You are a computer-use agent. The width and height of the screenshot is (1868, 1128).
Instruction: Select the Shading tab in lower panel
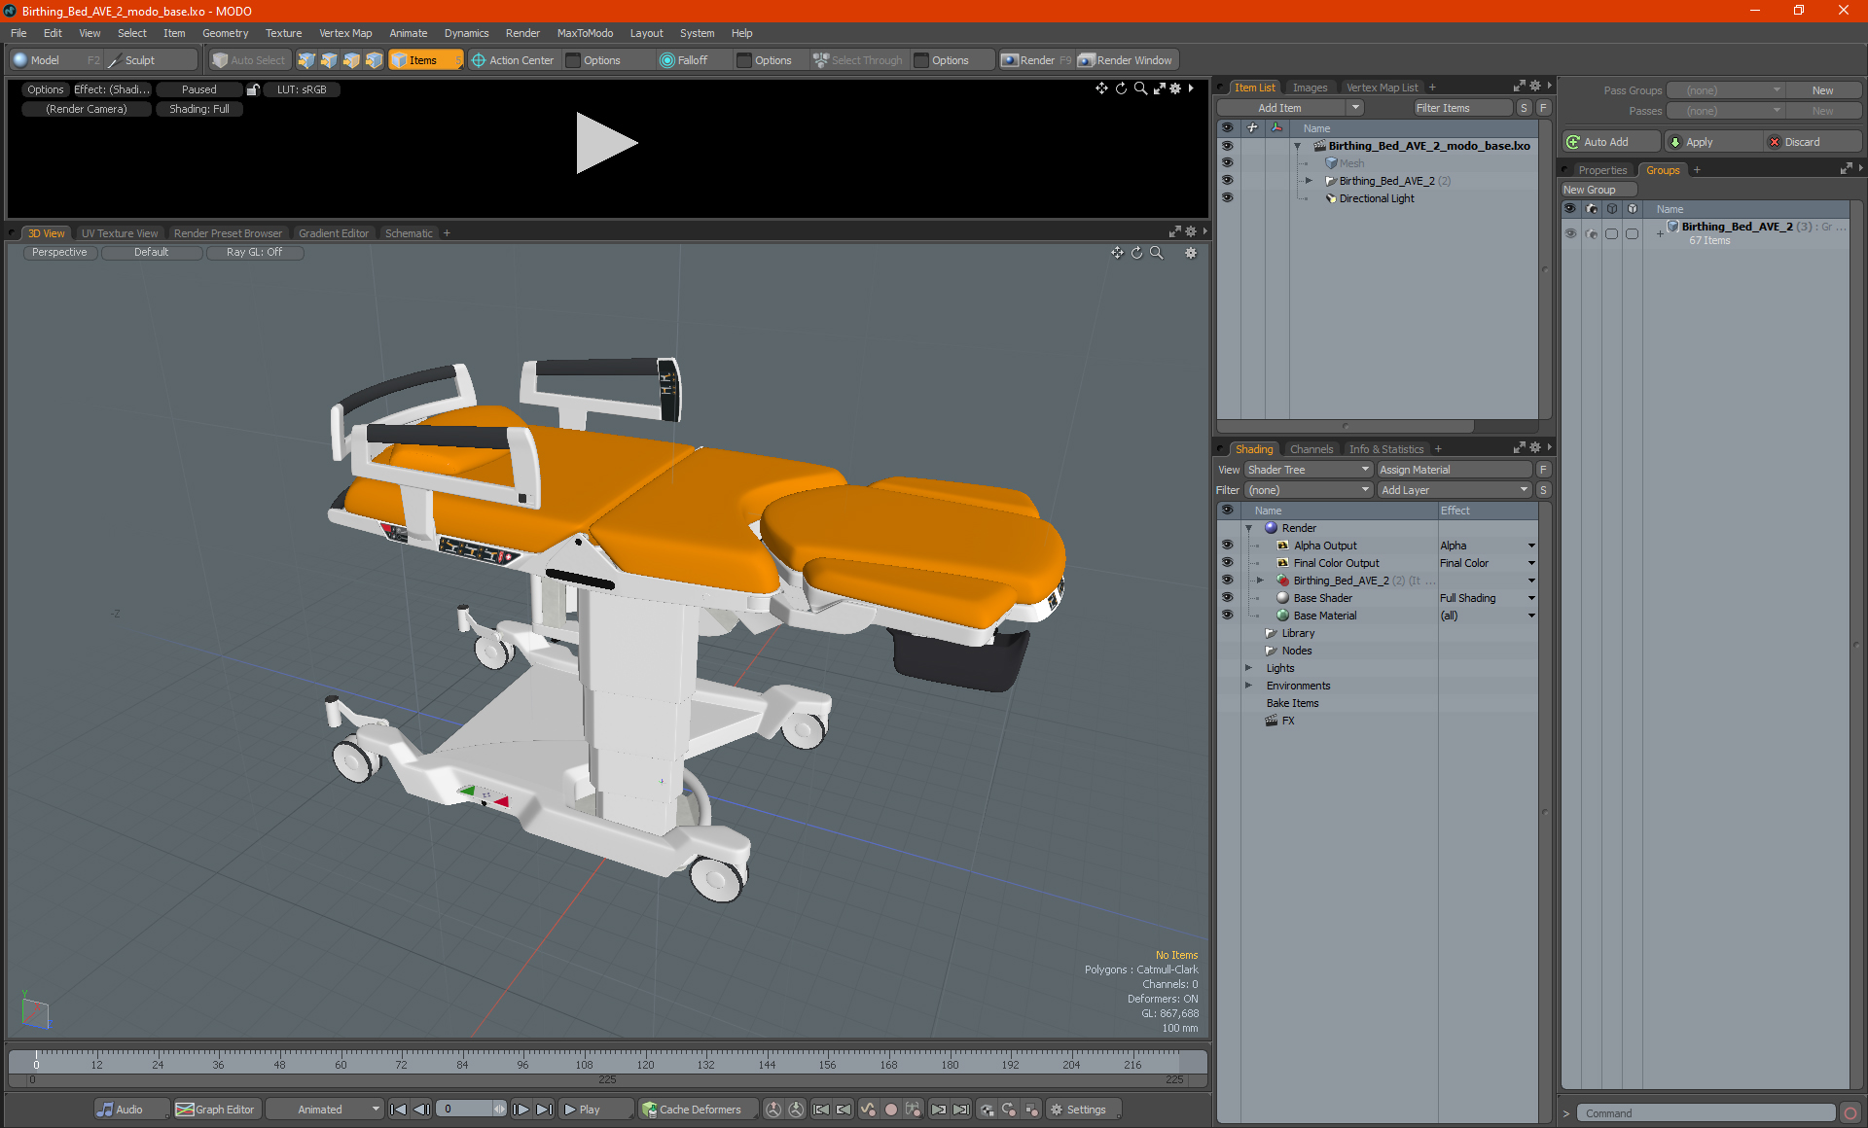point(1254,448)
